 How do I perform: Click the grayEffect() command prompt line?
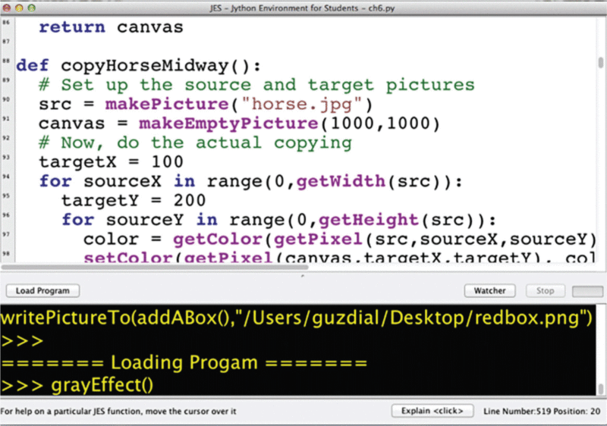[x=77, y=385]
